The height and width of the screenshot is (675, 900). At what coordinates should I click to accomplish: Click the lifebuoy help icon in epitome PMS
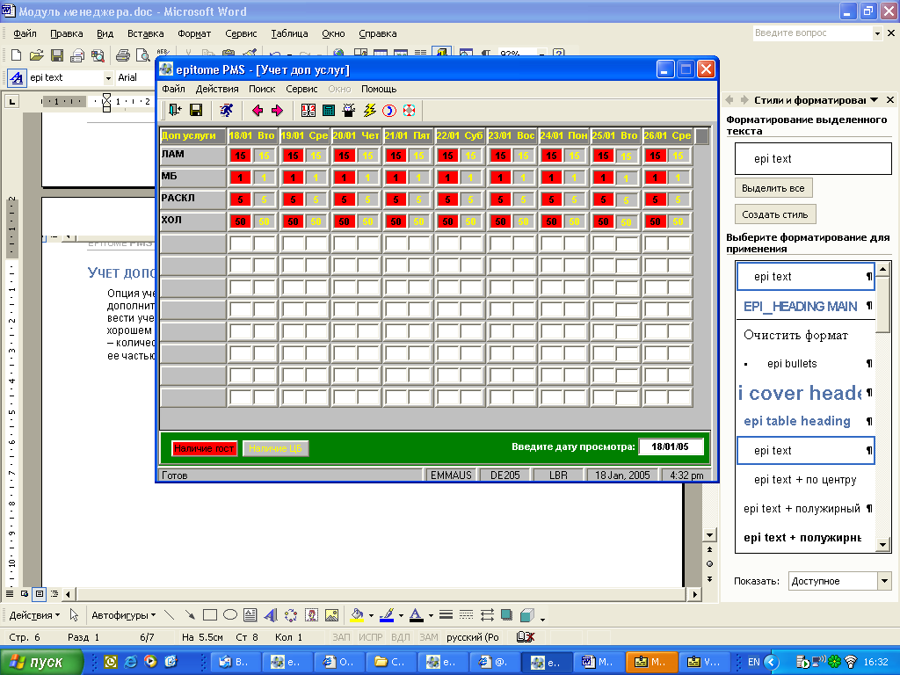(x=409, y=110)
